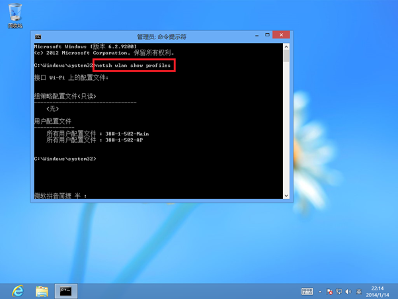Screen dimensions: 398x299
Task: Show hidden tray icons arrow
Action: pos(320,292)
